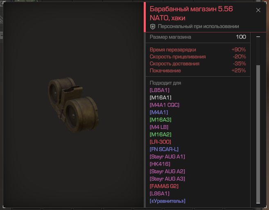Select the [Steyr AUG A1] entry
Viewport: 269px width, 210px height.
pos(167,157)
